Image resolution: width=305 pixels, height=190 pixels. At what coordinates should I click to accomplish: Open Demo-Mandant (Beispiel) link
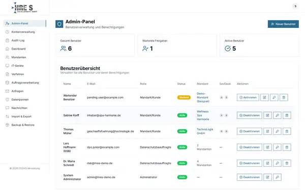[203, 97]
